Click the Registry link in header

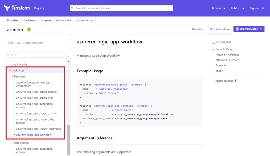[x=39, y=8]
